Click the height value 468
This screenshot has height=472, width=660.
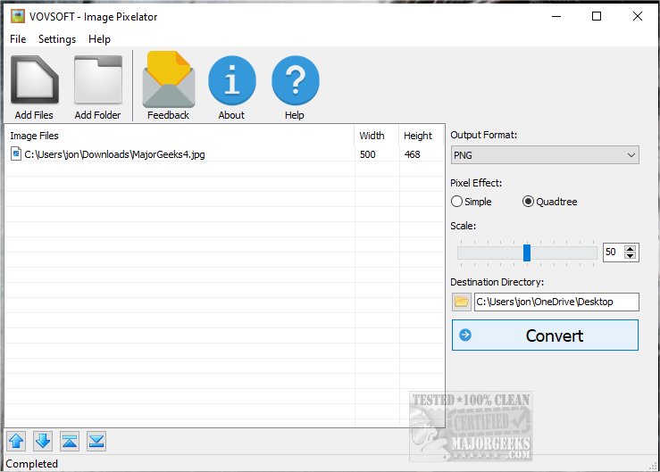(x=412, y=154)
